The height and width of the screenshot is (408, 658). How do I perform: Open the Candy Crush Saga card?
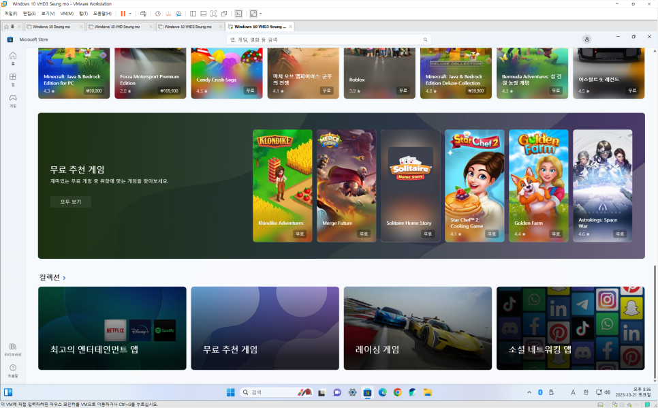pyautogui.click(x=227, y=73)
